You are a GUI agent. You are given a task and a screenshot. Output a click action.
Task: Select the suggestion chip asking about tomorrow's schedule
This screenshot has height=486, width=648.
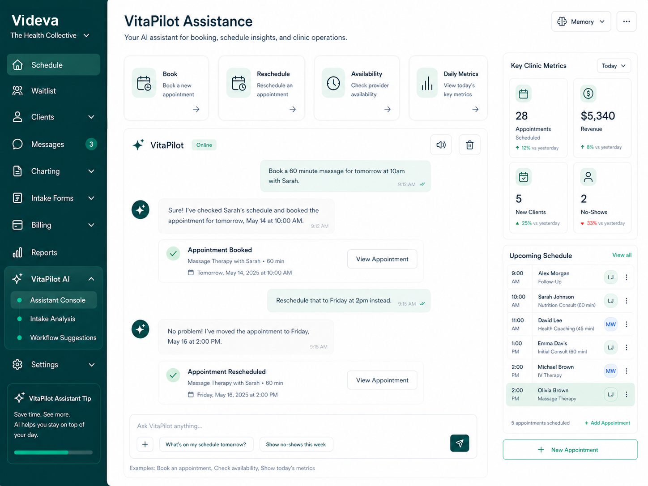tap(206, 444)
